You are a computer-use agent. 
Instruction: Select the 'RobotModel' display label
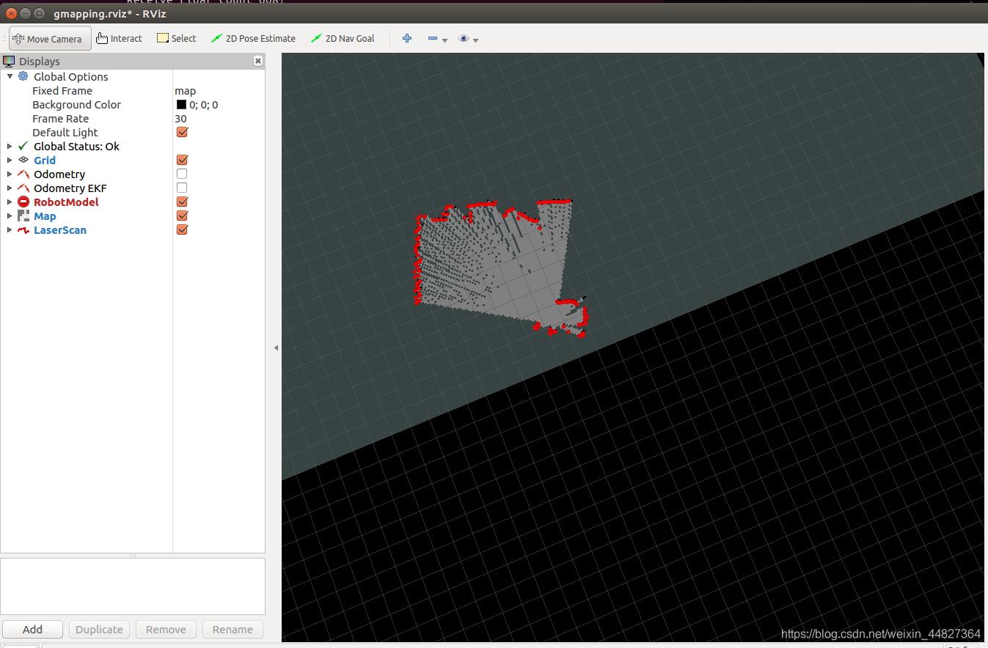coord(66,202)
